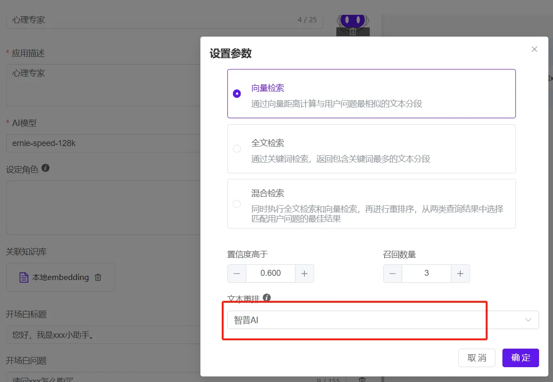Select the 向量检索 radio option
The height and width of the screenshot is (382, 553).
(237, 94)
